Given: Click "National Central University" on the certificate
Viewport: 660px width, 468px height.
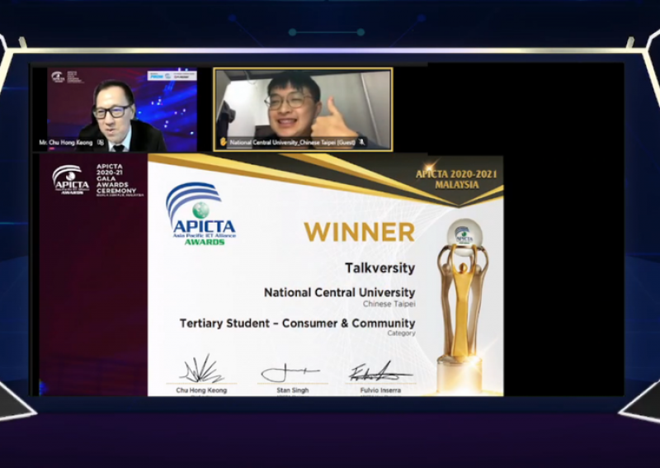Looking at the screenshot, I should pyautogui.click(x=339, y=292).
